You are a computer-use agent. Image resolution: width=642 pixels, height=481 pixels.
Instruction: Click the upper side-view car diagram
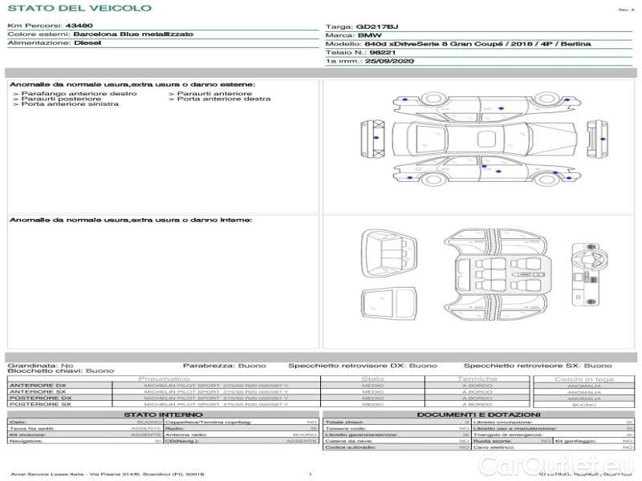(486, 106)
